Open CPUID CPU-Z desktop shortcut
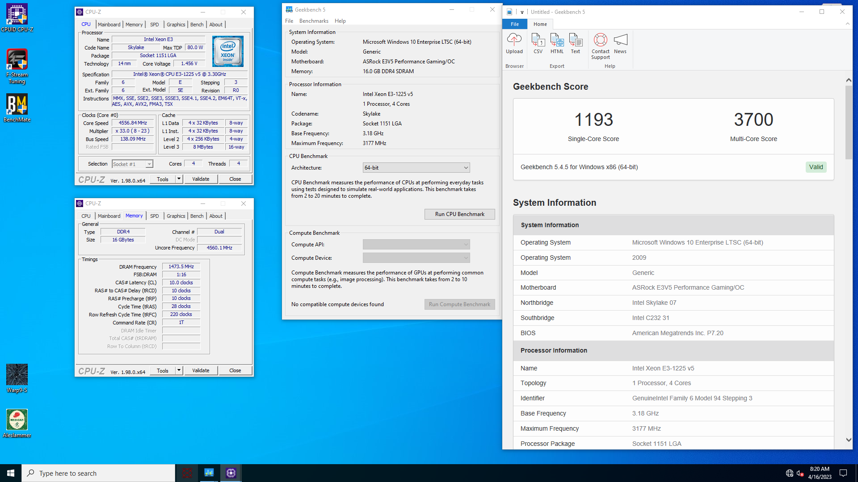 pyautogui.click(x=17, y=18)
